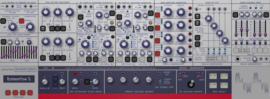Click the red trigger button of envelope D
Image resolution: width=270 pixels, height=99 pixels.
point(157,53)
